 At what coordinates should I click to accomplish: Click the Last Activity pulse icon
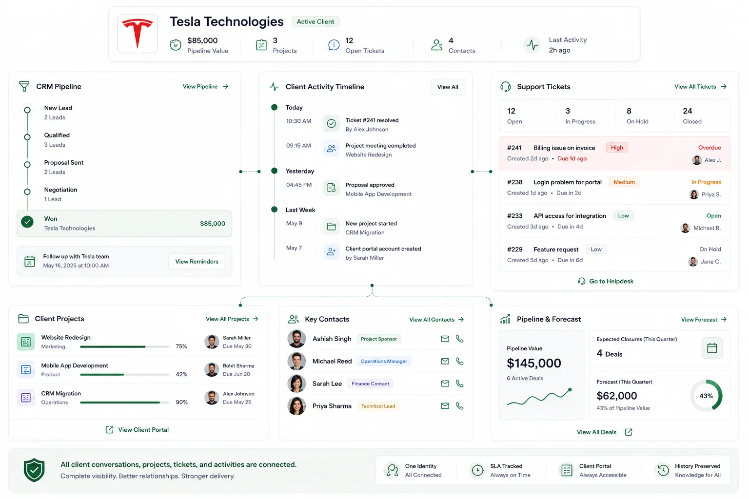pyautogui.click(x=532, y=45)
